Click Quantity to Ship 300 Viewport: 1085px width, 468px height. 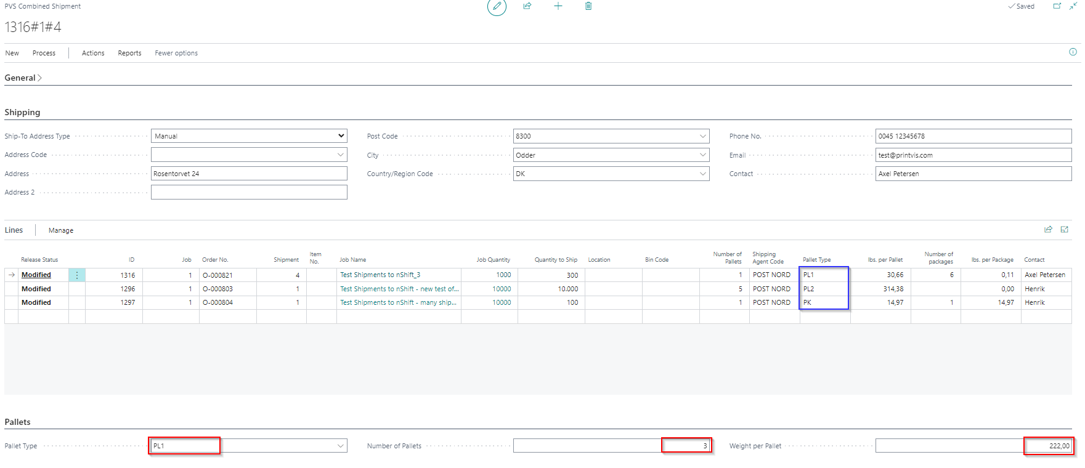pyautogui.click(x=572, y=275)
